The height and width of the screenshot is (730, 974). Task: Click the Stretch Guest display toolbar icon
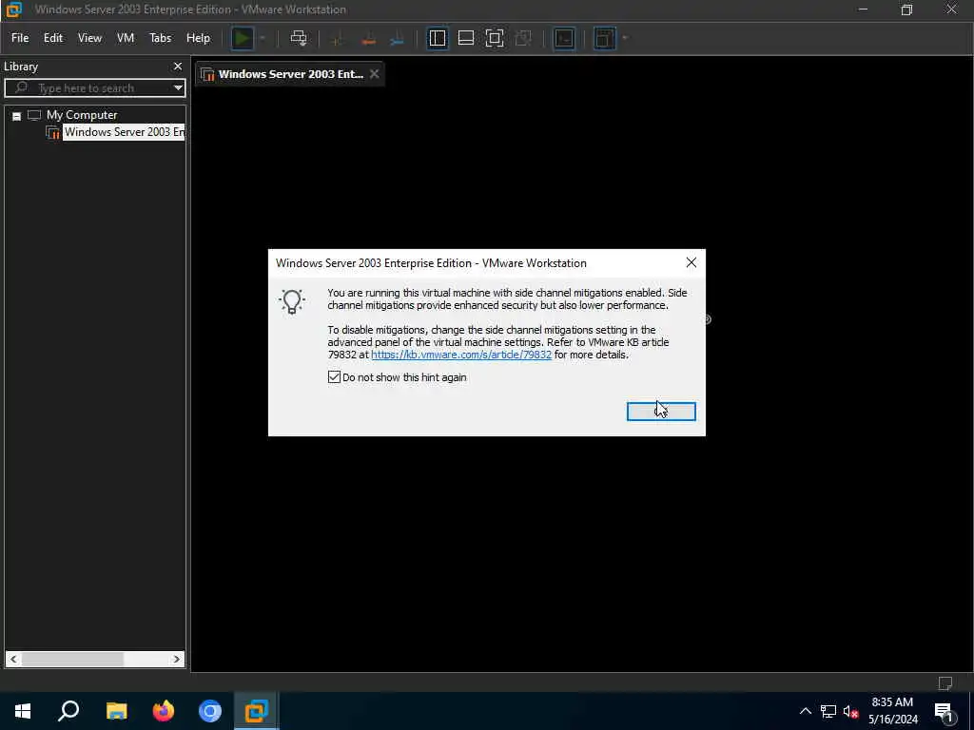(x=604, y=38)
